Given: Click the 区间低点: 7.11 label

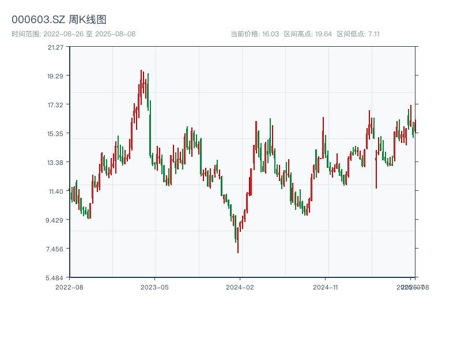Looking at the screenshot, I should (x=358, y=34).
